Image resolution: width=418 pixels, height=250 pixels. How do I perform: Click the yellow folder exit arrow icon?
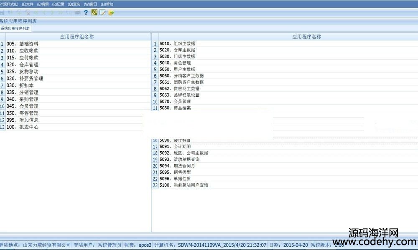(x=111, y=12)
